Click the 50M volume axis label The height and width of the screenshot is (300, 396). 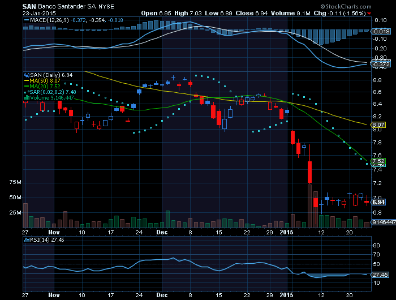pos(15,198)
